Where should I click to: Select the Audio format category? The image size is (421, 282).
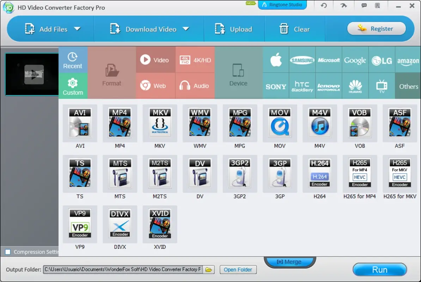195,86
